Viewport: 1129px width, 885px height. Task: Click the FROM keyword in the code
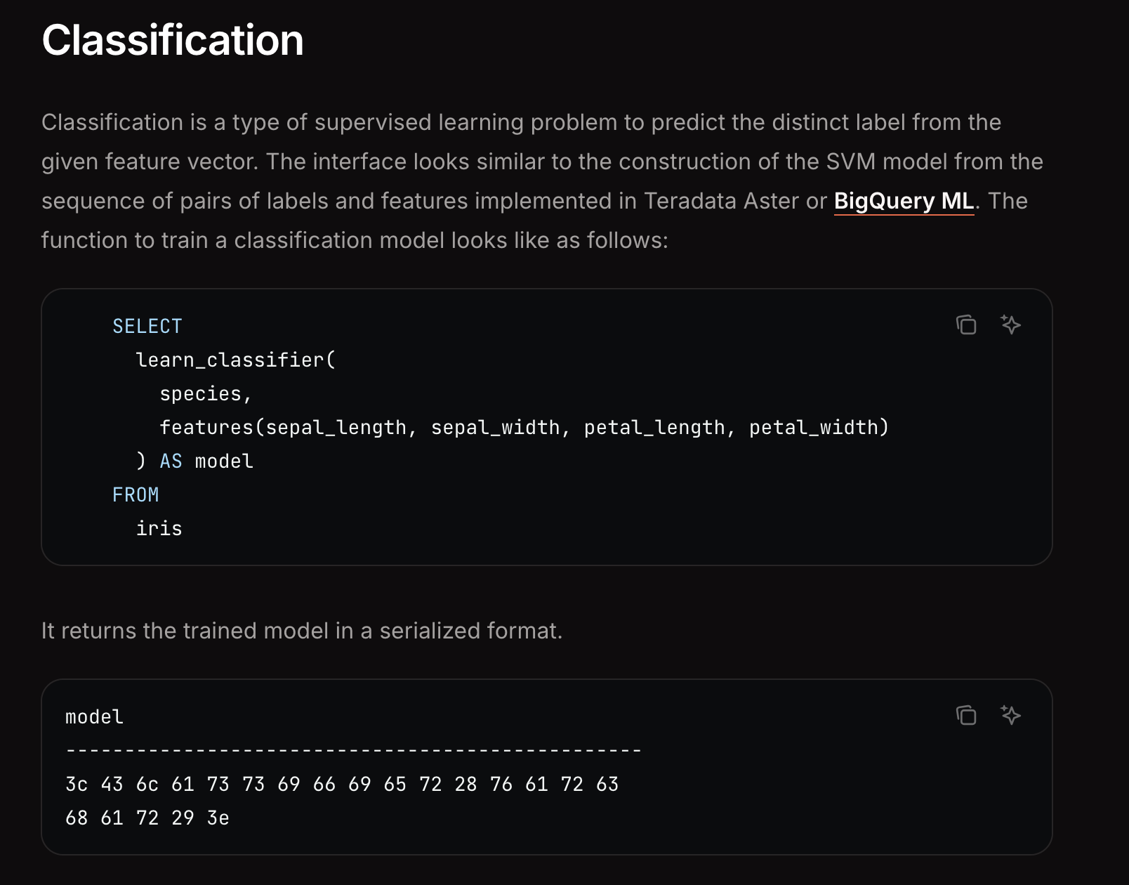pyautogui.click(x=136, y=495)
